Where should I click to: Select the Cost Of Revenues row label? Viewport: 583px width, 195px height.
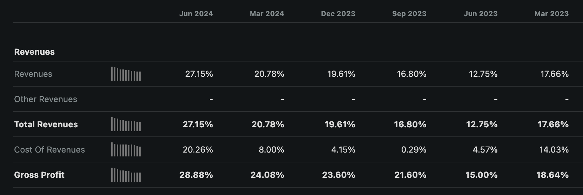(49, 150)
